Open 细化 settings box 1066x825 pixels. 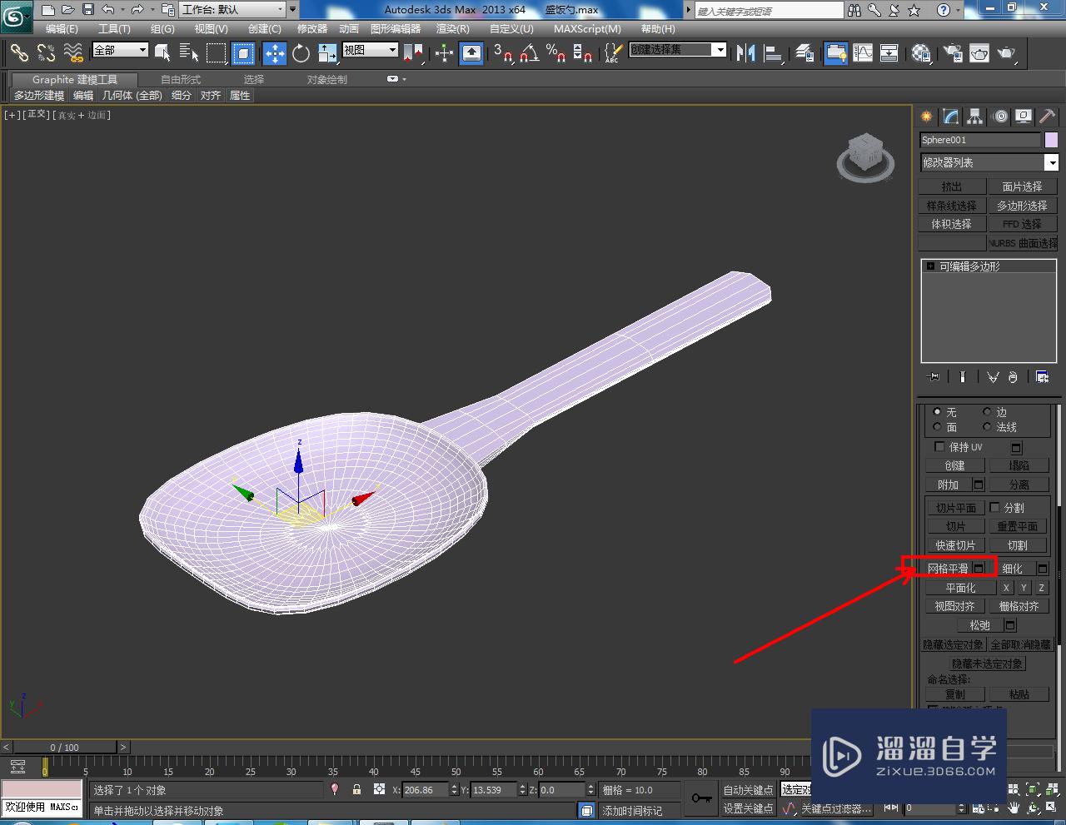click(x=1042, y=569)
